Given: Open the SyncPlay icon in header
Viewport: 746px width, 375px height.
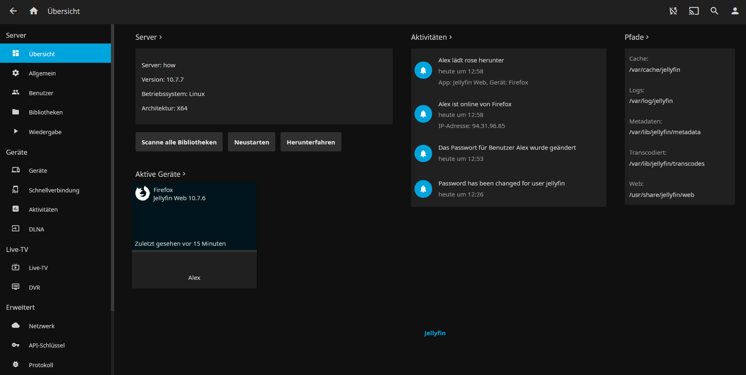Looking at the screenshot, I should 673,11.
